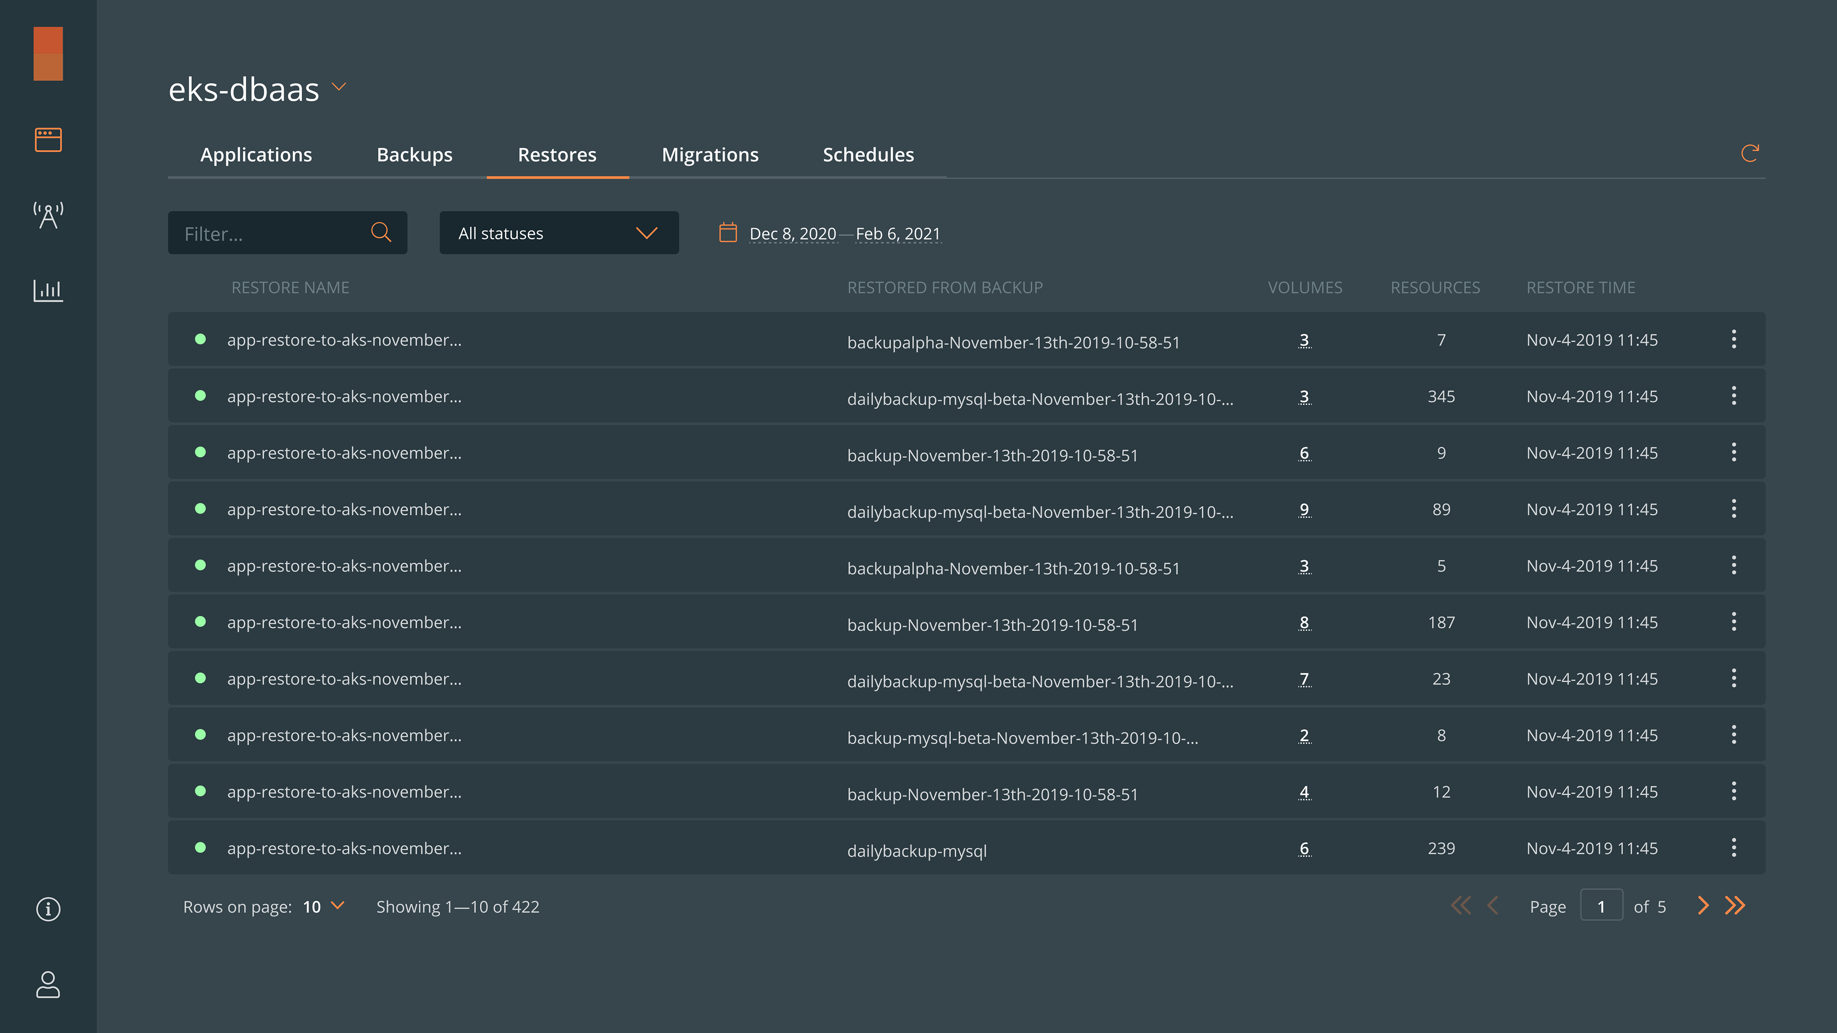Click volumes 6 in dailybackup-mysql row
The width and height of the screenshot is (1837, 1033).
pos(1304,848)
